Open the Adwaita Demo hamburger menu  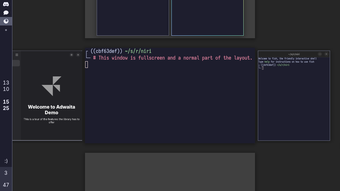point(17,55)
